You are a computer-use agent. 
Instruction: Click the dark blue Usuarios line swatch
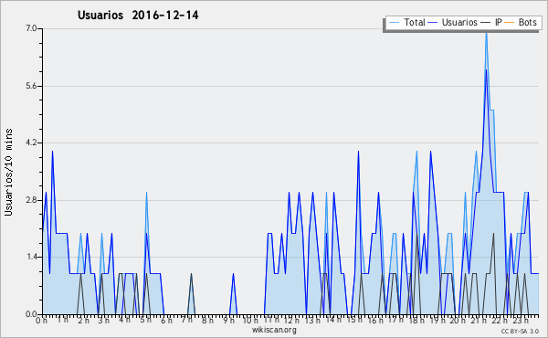coord(433,23)
